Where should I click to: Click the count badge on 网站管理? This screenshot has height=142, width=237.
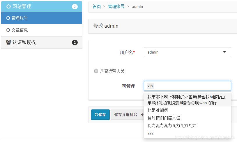point(75,7)
